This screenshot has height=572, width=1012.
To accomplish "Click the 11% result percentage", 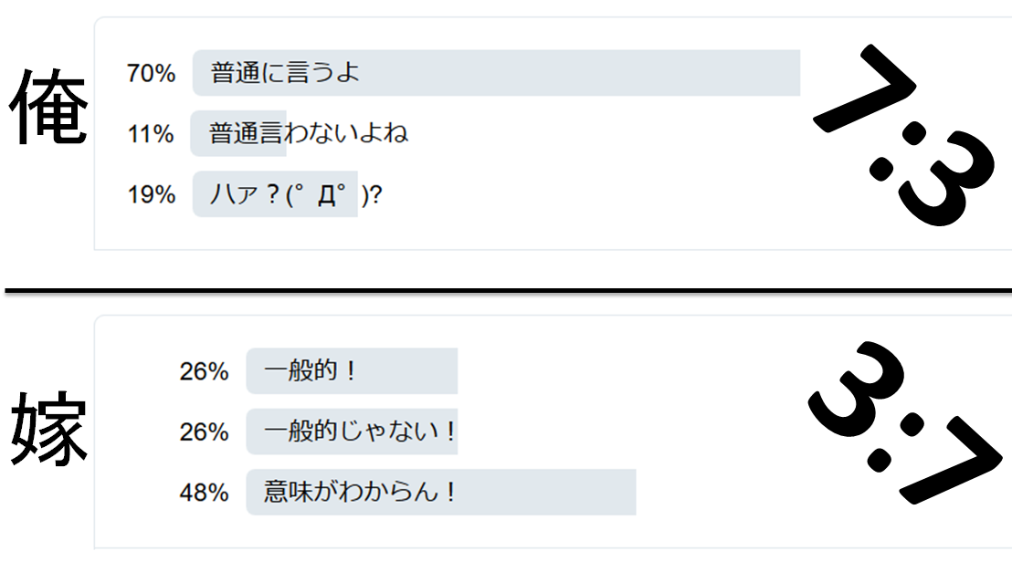I will (151, 134).
